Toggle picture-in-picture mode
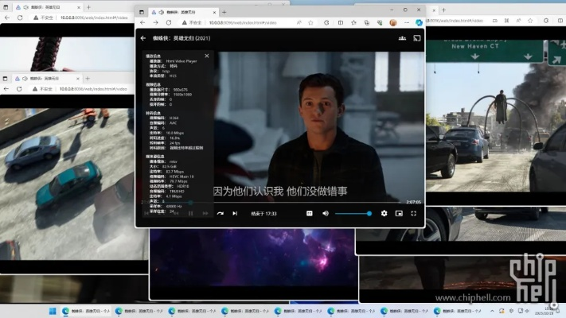 point(399,213)
